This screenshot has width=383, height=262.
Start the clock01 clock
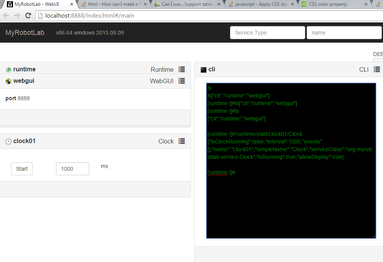tap(22, 169)
